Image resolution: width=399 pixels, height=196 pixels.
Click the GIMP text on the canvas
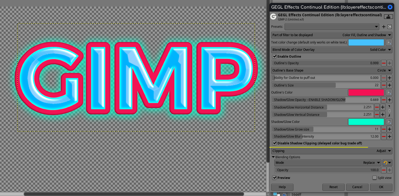(x=136, y=78)
